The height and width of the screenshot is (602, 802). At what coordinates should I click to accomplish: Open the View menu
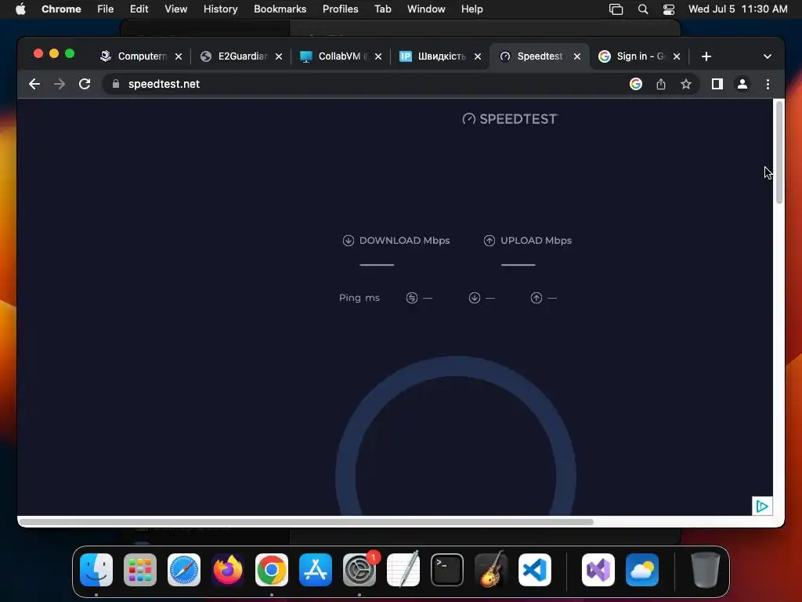click(176, 9)
